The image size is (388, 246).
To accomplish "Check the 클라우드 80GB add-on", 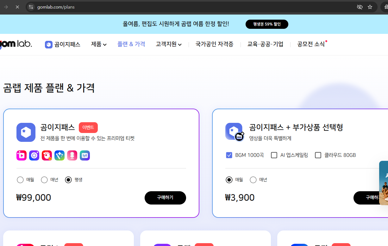I will coord(318,155).
